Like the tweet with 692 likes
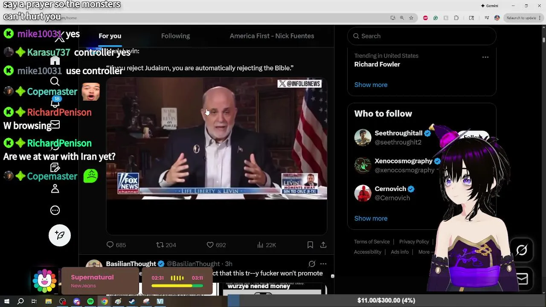 click(x=216, y=245)
